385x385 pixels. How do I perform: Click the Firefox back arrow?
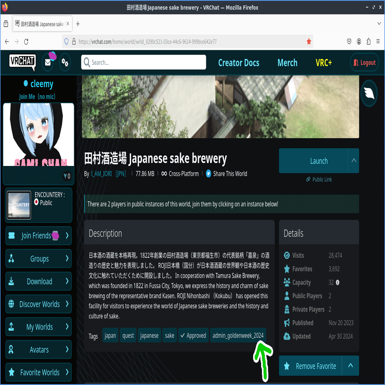[x=7, y=42]
